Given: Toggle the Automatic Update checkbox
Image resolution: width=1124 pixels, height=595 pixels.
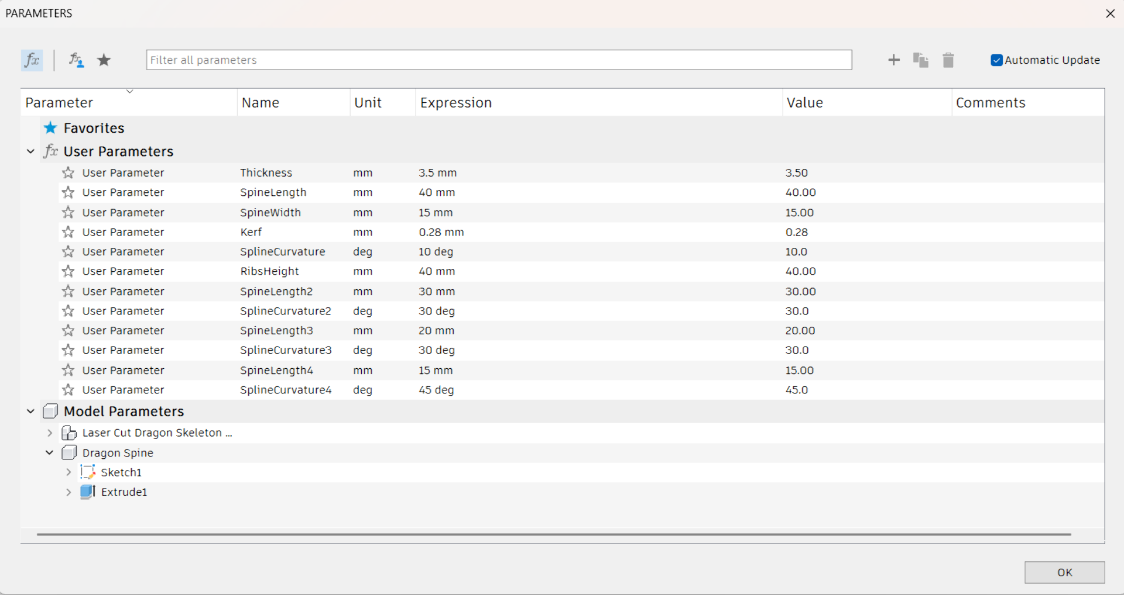Looking at the screenshot, I should coord(996,60).
